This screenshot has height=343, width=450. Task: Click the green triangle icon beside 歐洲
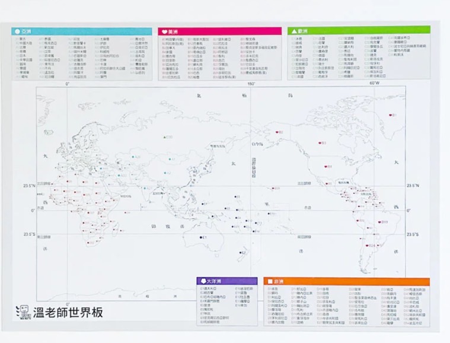tap(292, 30)
